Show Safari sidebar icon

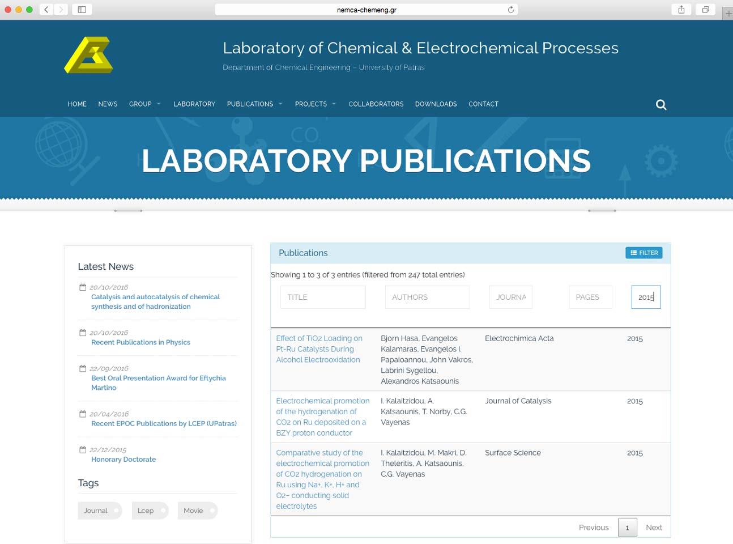(82, 10)
